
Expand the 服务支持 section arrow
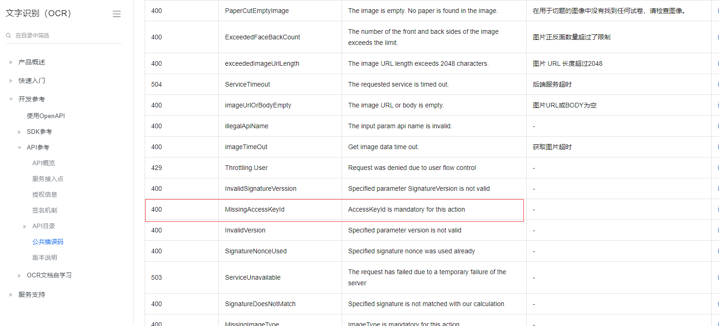point(11,295)
